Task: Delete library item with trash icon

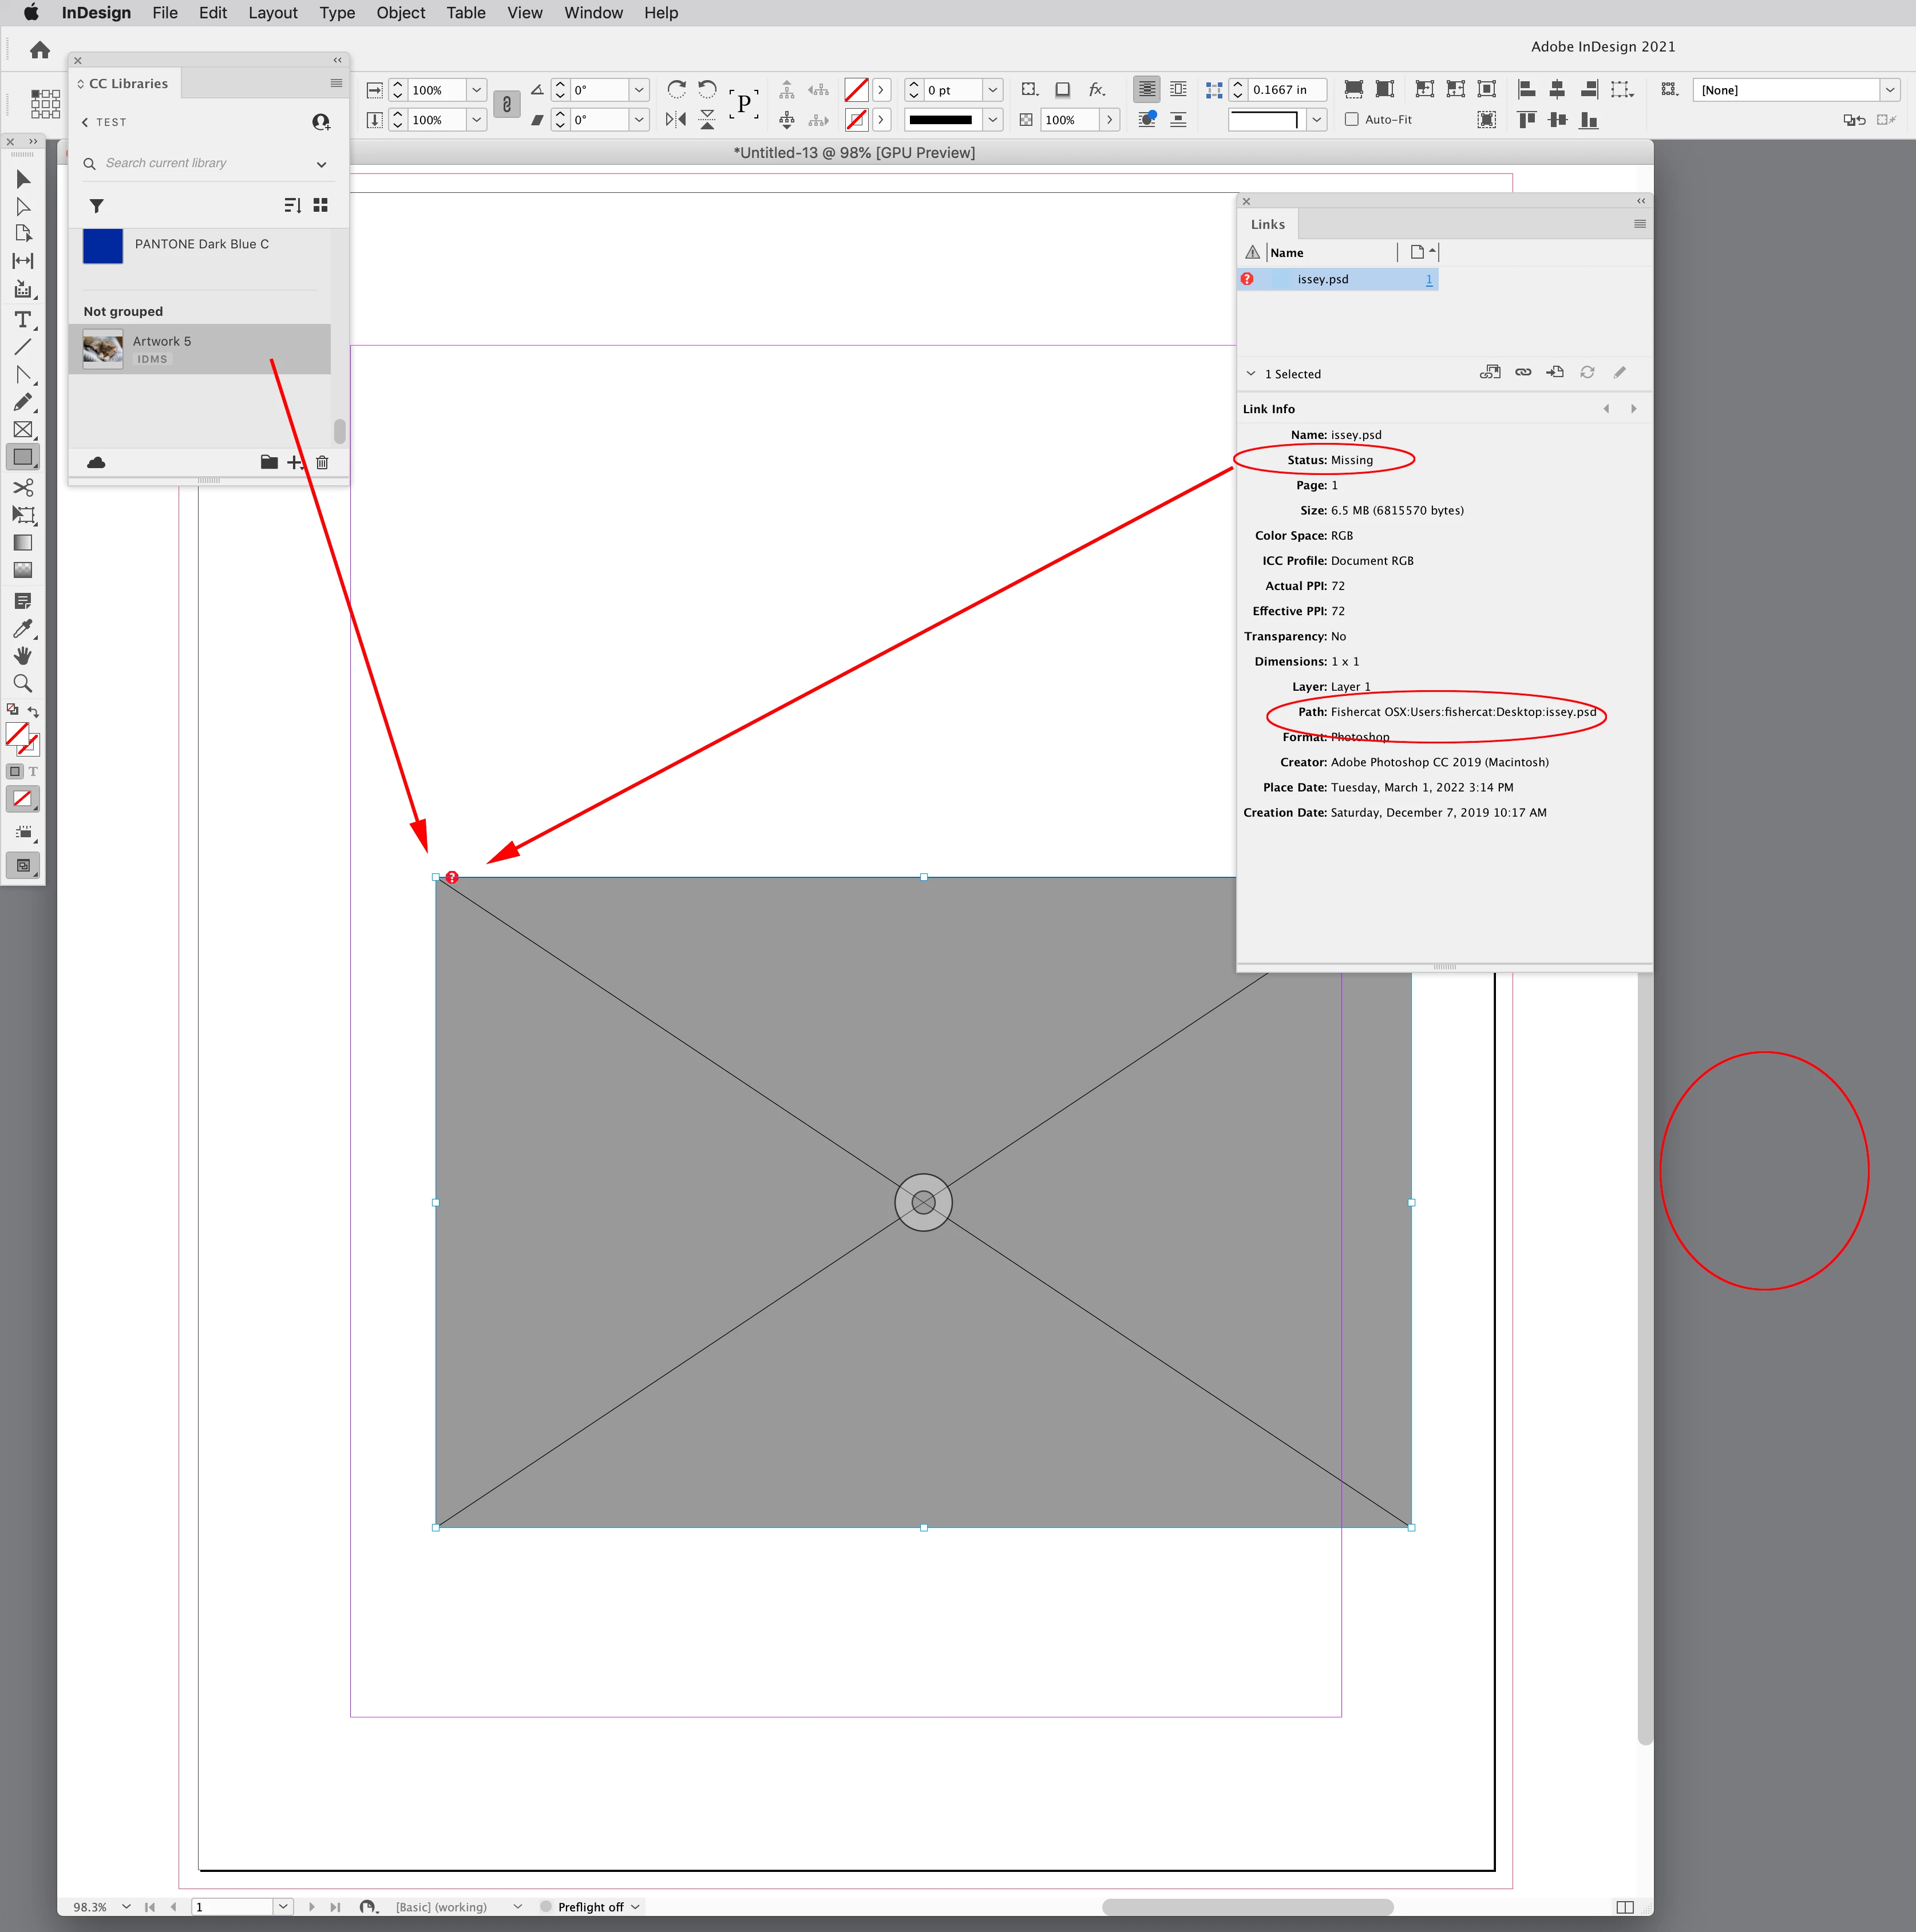Action: point(322,462)
